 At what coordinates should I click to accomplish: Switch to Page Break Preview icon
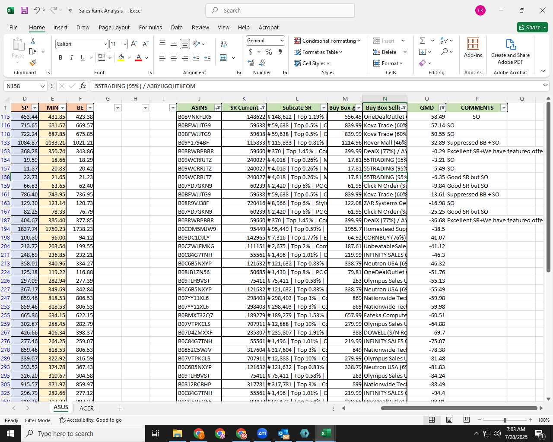coord(467,420)
